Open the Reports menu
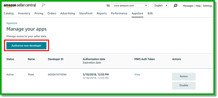 102,13
